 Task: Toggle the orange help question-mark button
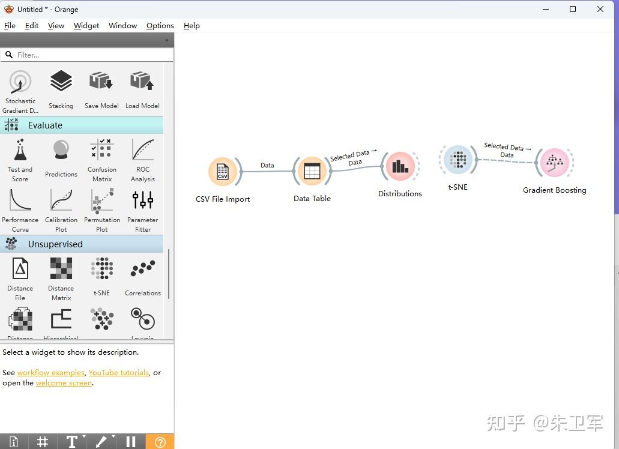[160, 442]
